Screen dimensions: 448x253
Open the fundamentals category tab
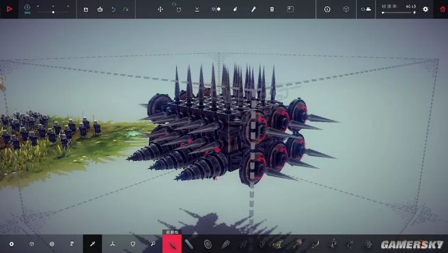pos(12,244)
